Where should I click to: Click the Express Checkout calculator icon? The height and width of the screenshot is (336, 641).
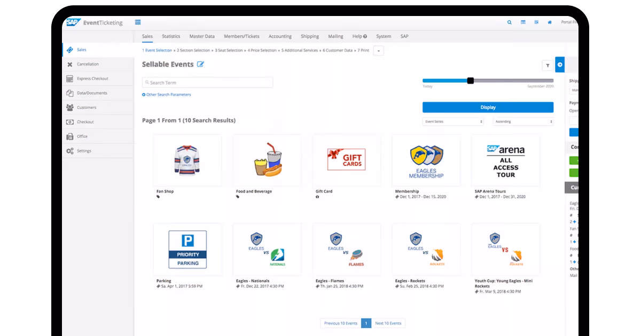click(70, 78)
